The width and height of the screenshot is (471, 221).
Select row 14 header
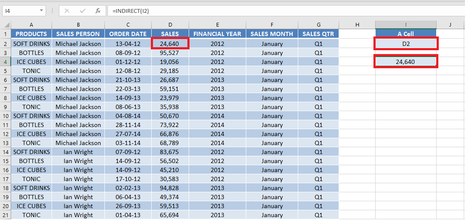6,152
